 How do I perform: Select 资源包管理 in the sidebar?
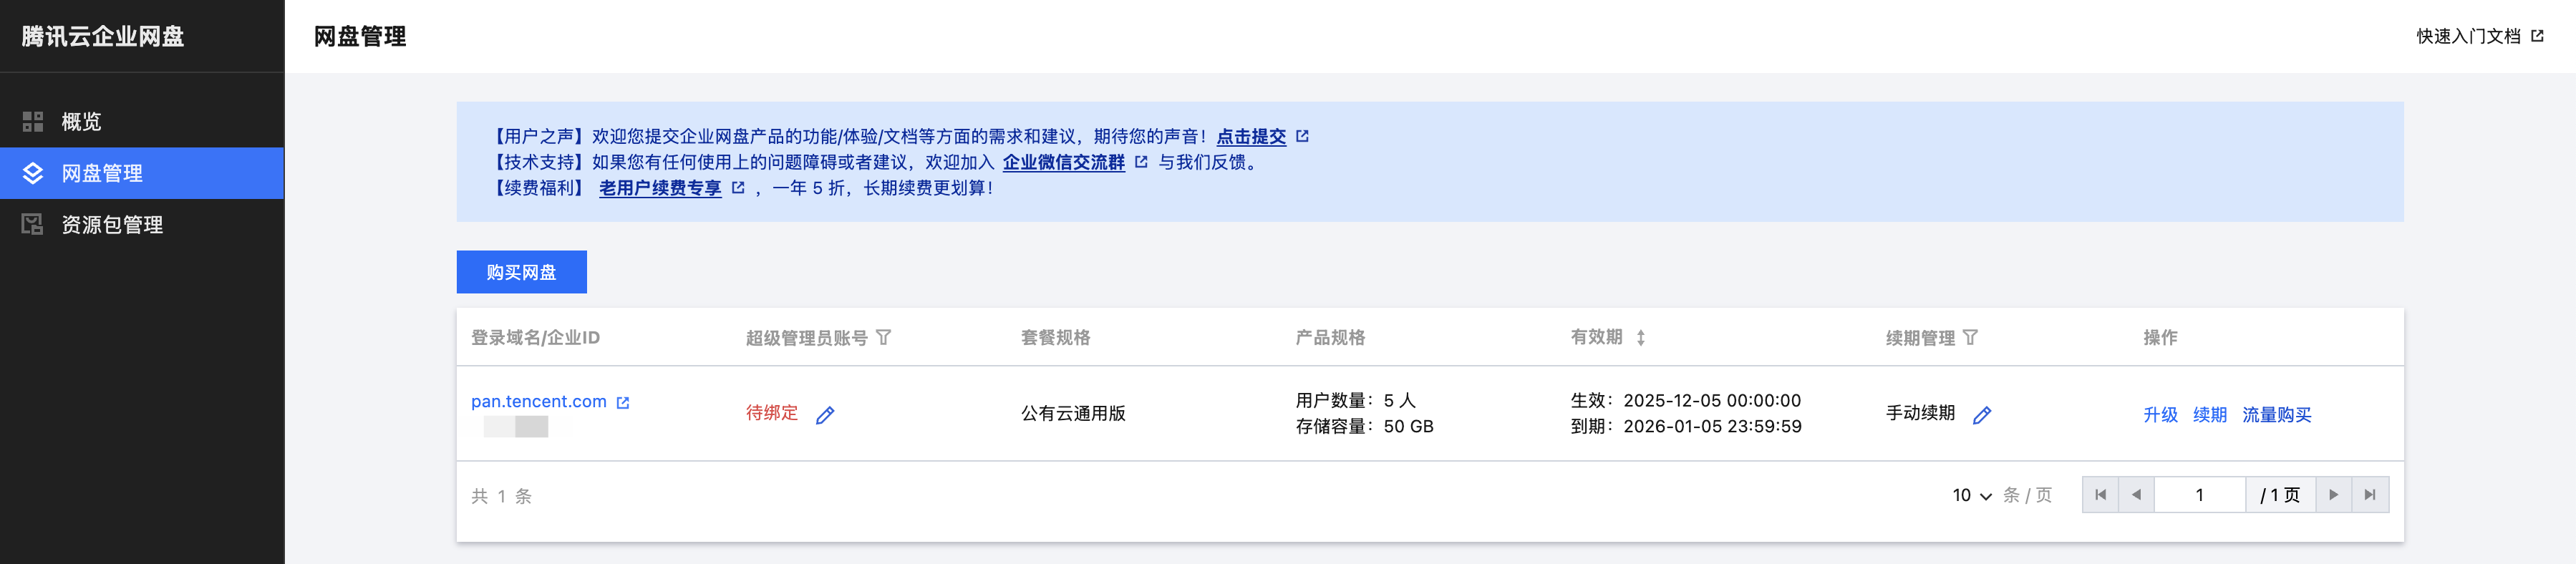(x=112, y=225)
